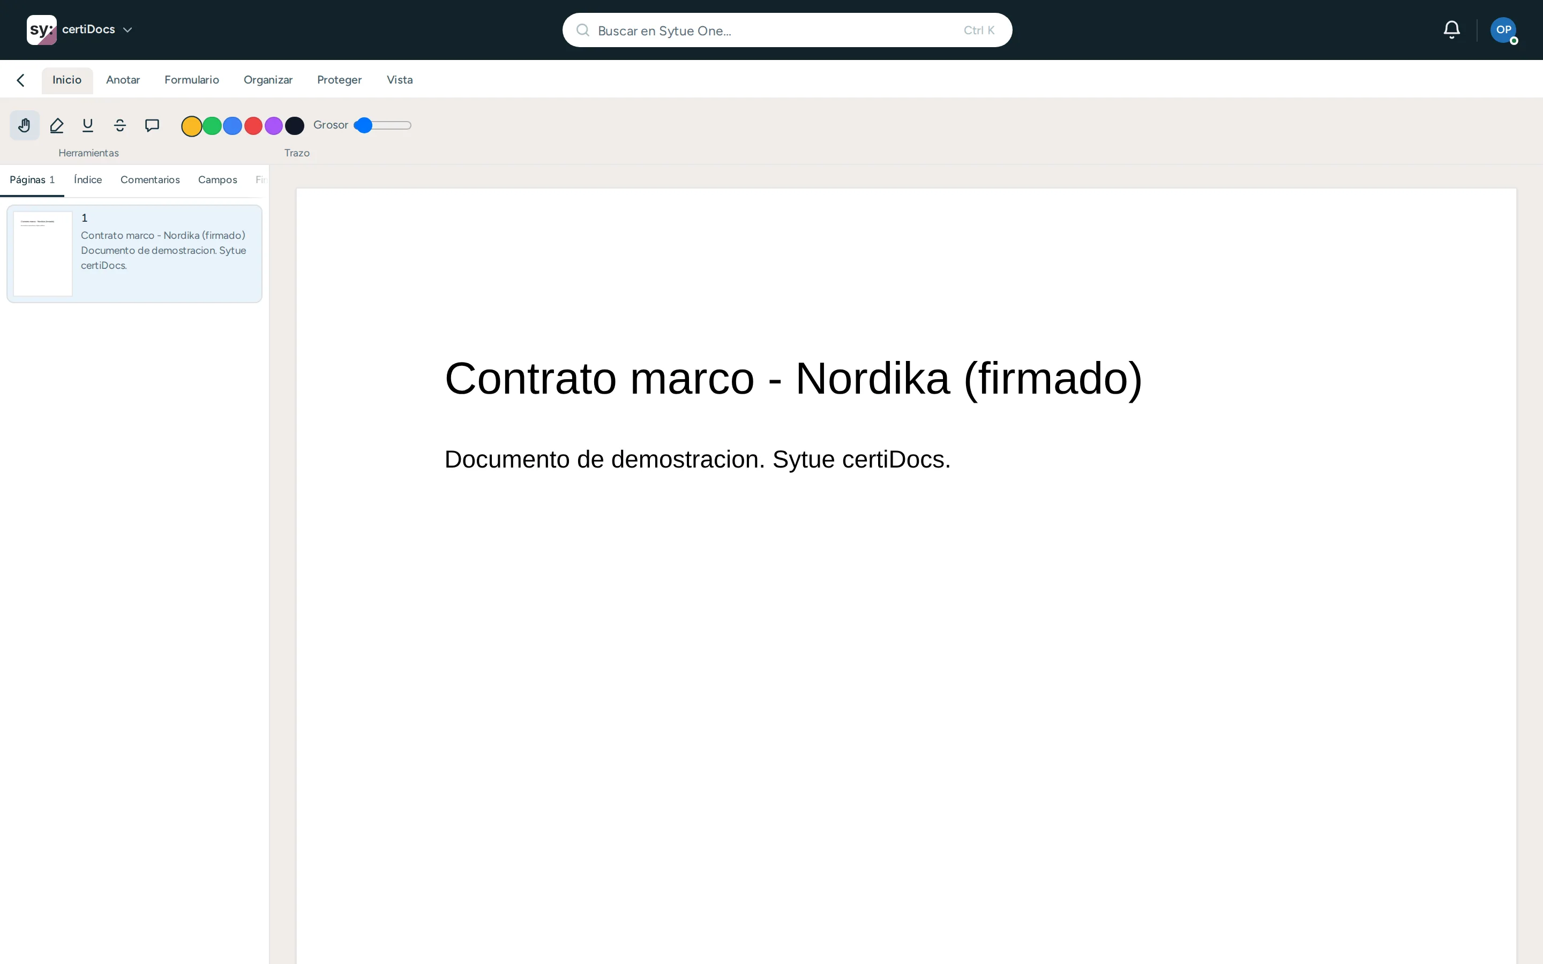Image resolution: width=1543 pixels, height=964 pixels.
Task: Switch to the Páginas sidebar tab
Action: point(33,180)
